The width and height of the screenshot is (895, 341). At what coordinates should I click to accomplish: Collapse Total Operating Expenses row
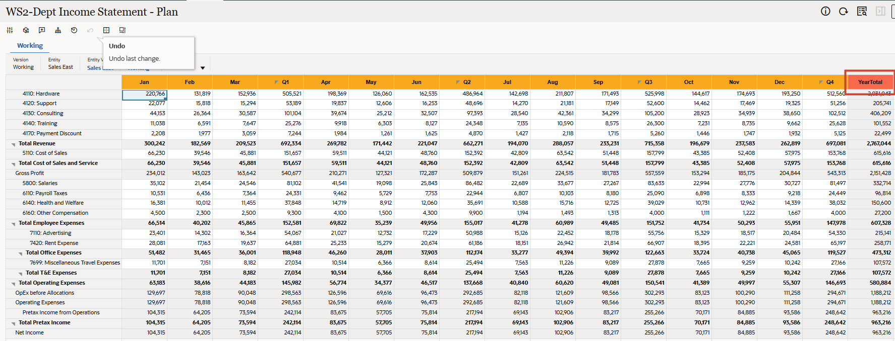13,284
